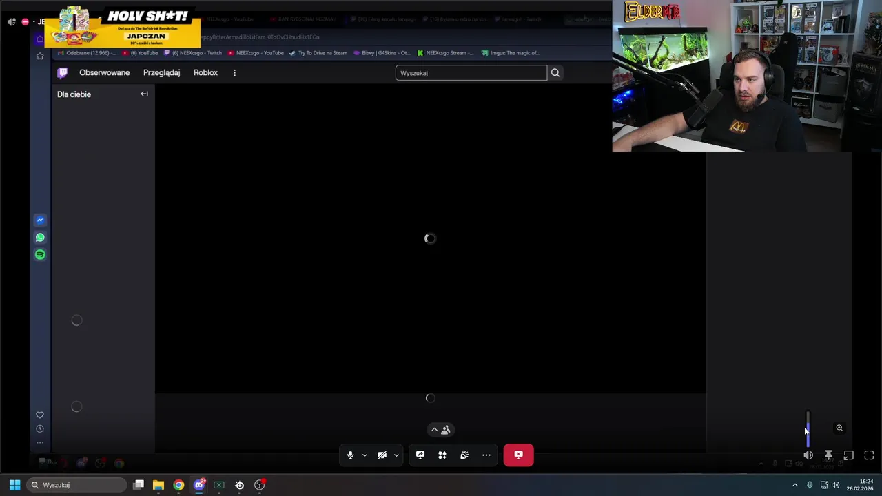Adjust the vertical stream volume slider

click(x=808, y=429)
